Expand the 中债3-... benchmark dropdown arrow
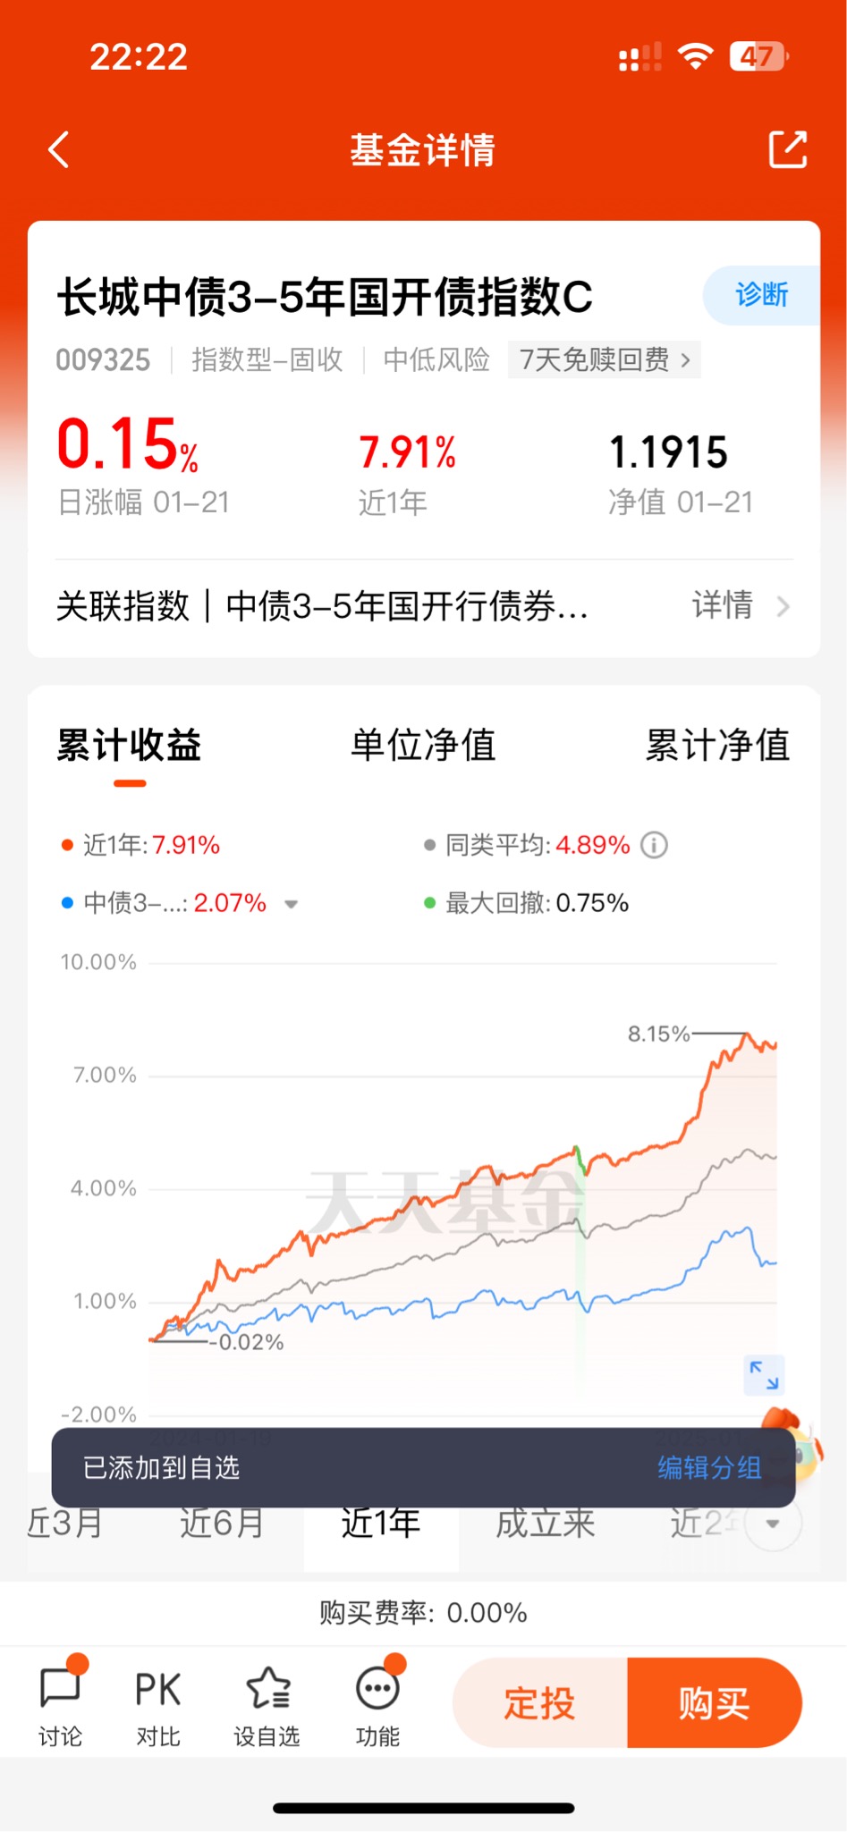This screenshot has height=1832, width=847. coord(291,904)
